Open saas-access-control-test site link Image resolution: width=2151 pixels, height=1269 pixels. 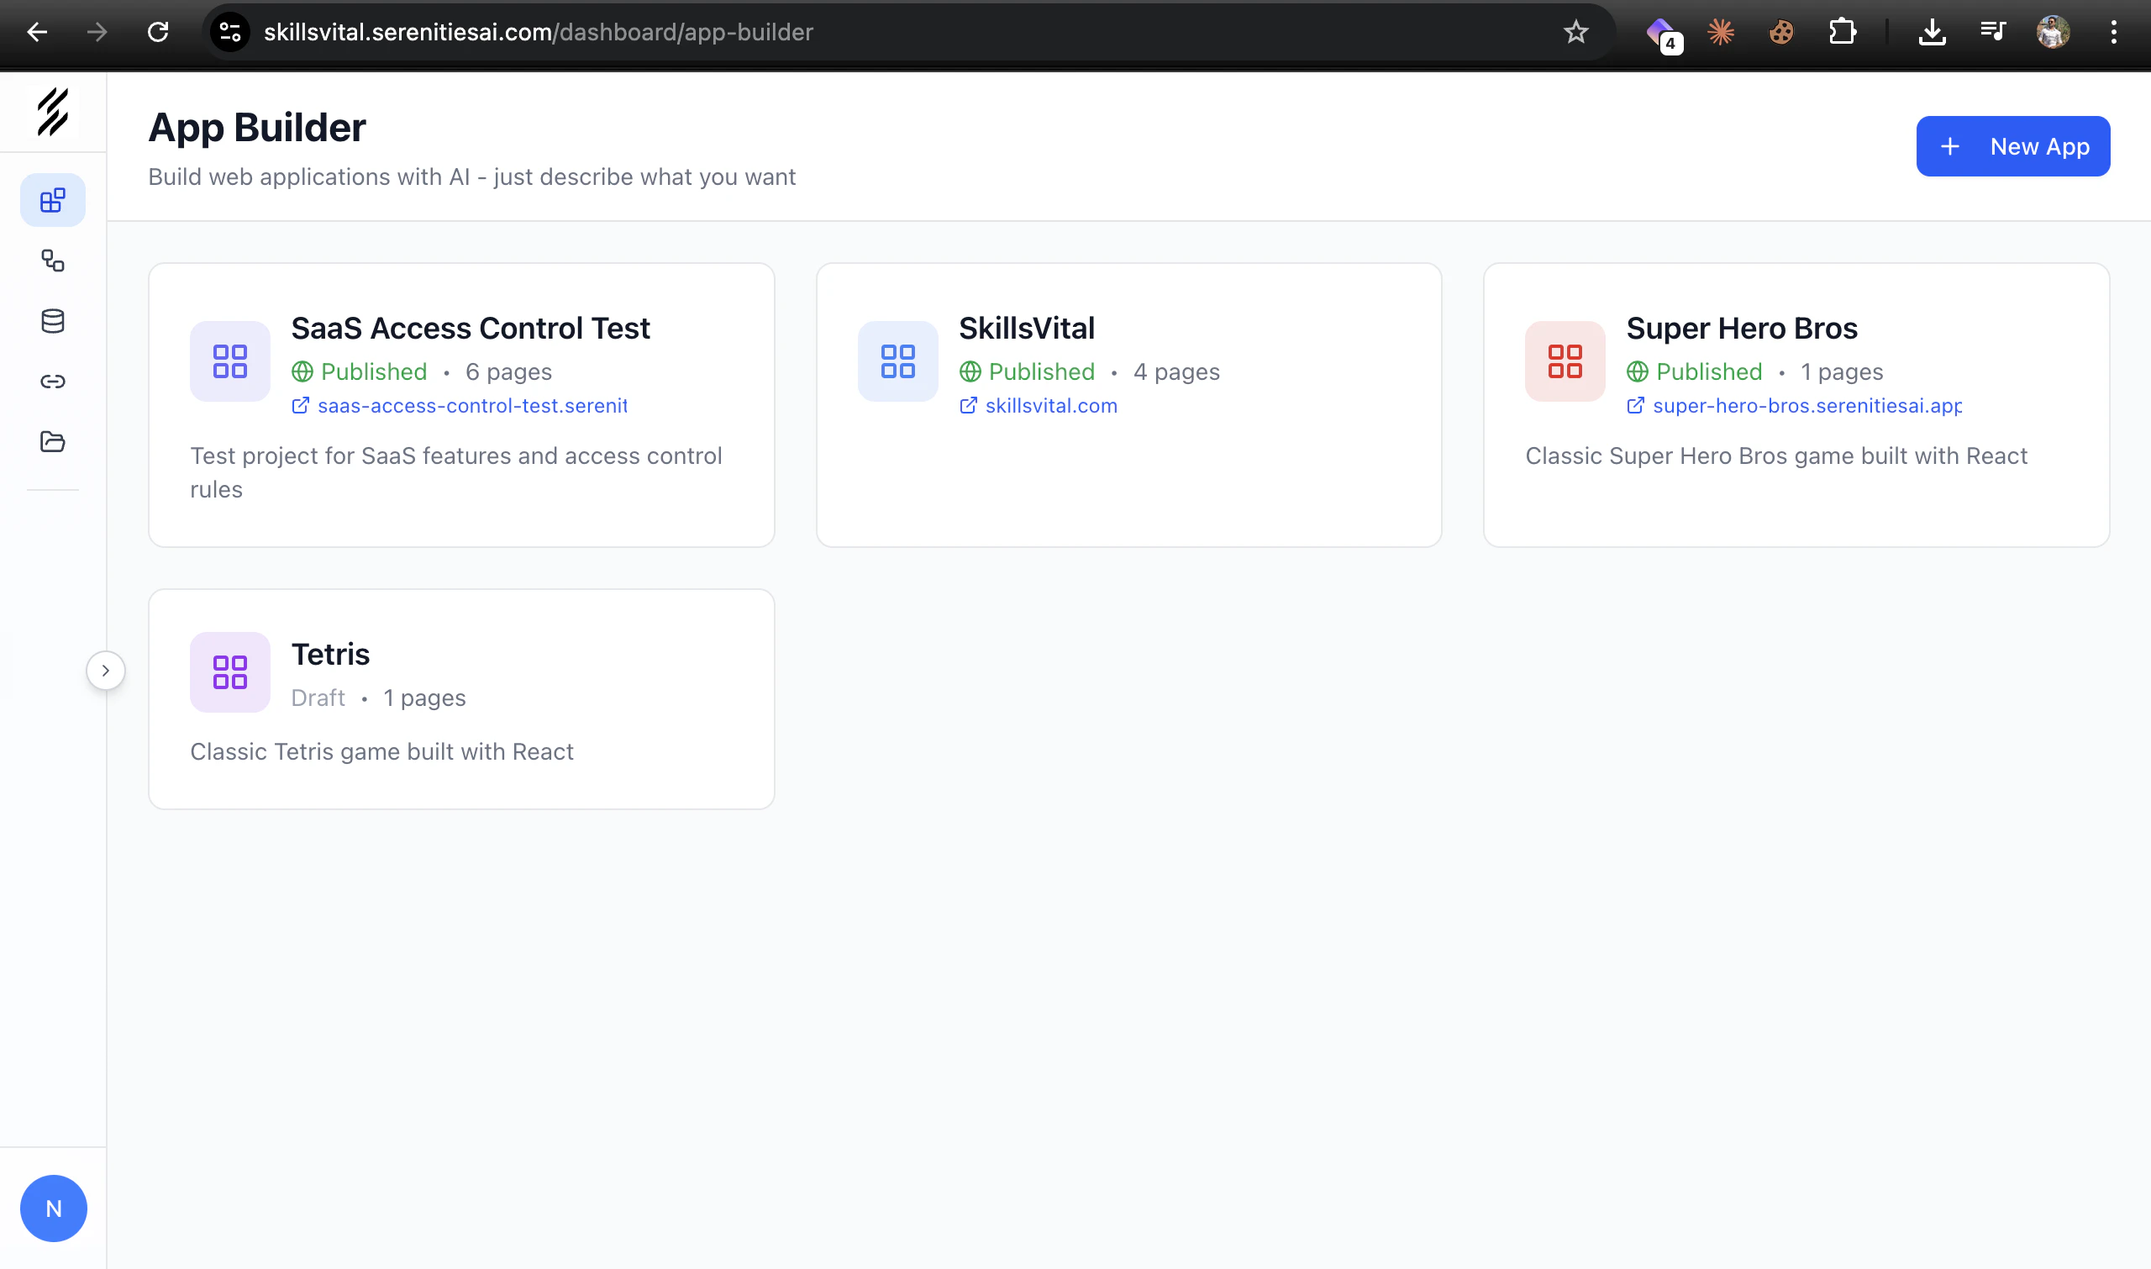(x=471, y=406)
